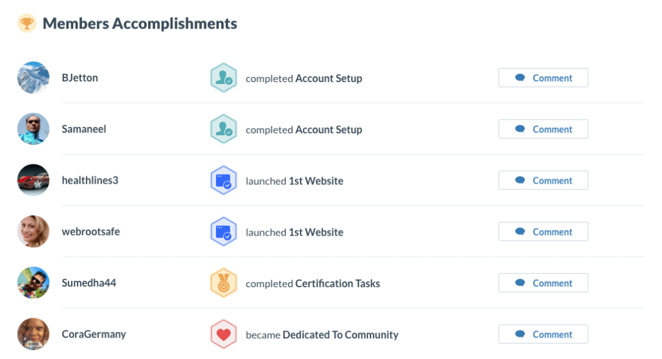Click BJetton's Account Setup badge icon
Image resolution: width=662 pixels, height=359 pixels.
point(224,78)
